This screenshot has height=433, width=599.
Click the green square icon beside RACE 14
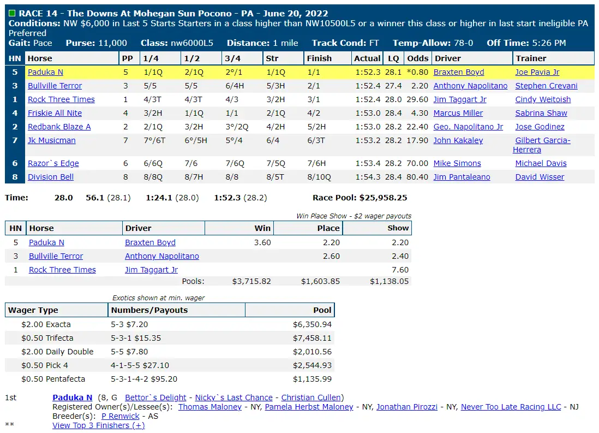(x=12, y=14)
